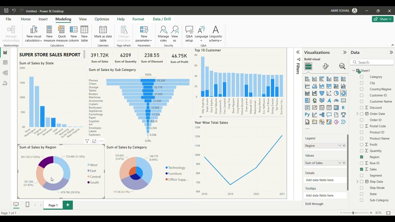Expand the Ship Date hierarchy
The image size is (395, 222).
tap(357, 182)
